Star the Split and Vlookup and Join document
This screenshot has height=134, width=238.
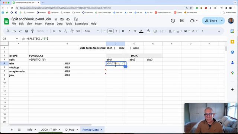click(56, 19)
